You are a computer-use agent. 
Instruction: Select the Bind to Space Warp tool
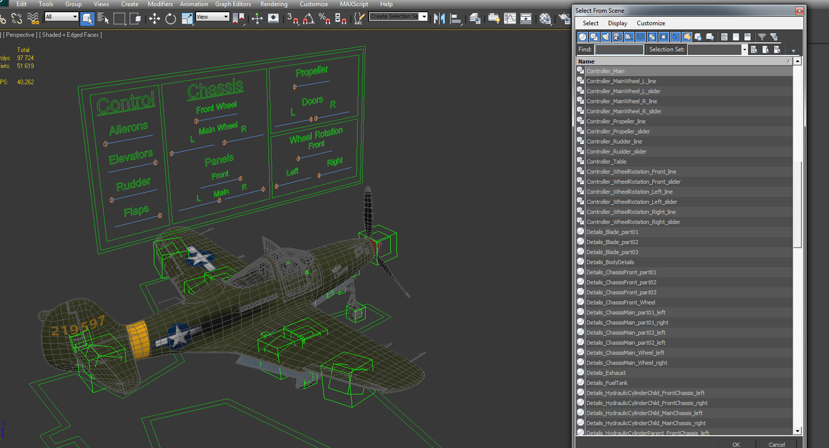(x=33, y=18)
